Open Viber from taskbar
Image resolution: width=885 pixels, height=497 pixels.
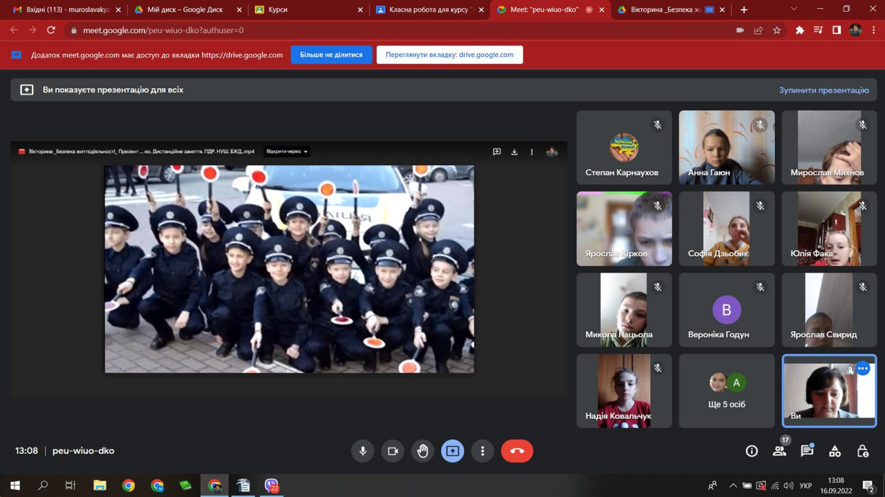[272, 486]
